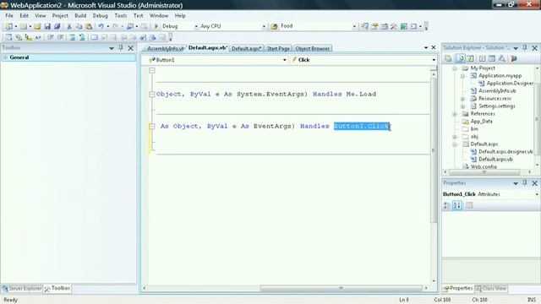Open the Button1_Click object dropdown in Properties
The width and height of the screenshot is (541, 304).
[537, 194]
